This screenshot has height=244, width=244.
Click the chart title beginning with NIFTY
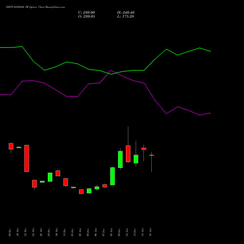tap(35, 7)
